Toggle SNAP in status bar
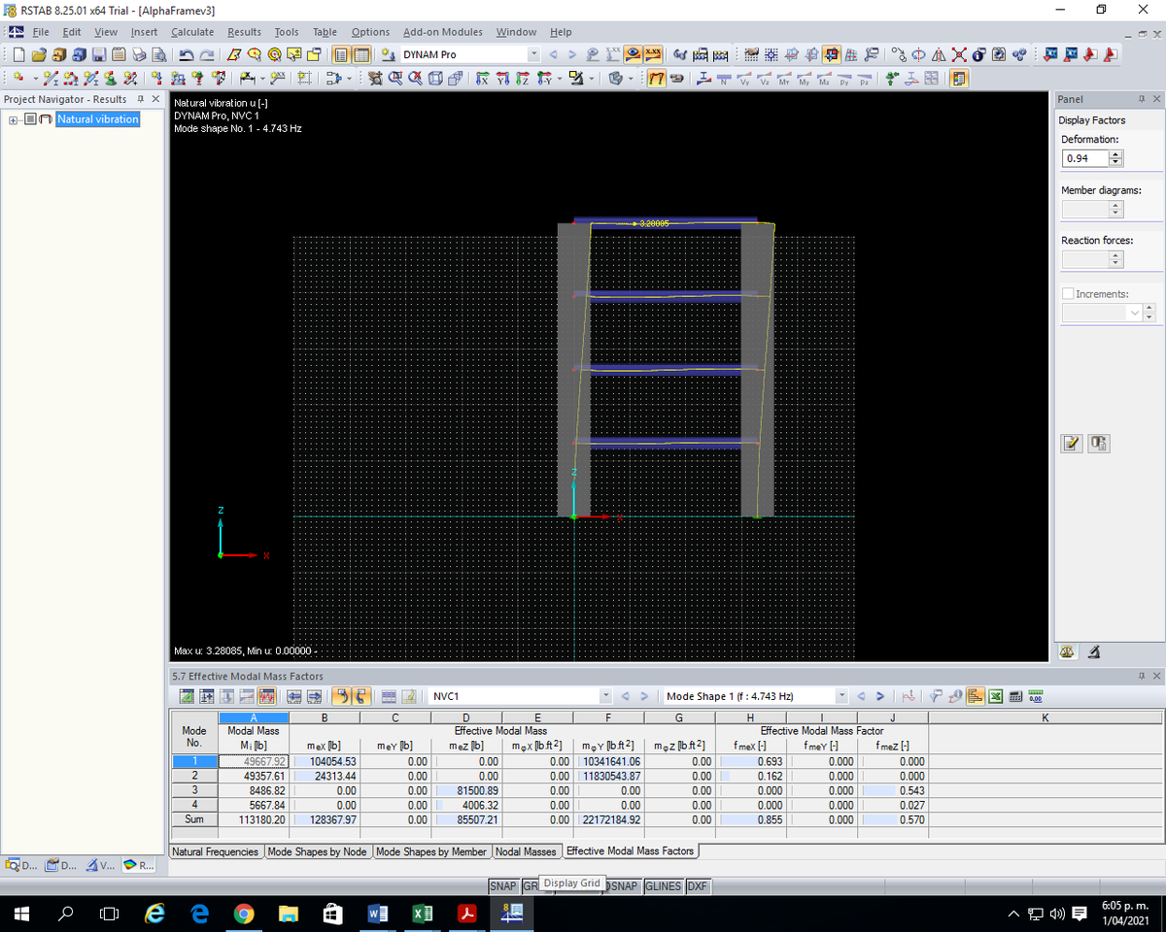Image resolution: width=1166 pixels, height=932 pixels. tap(503, 886)
